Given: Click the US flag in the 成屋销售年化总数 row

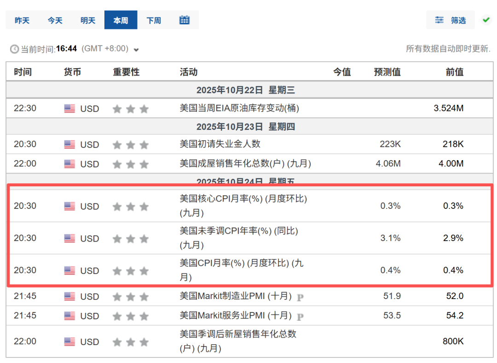Looking at the screenshot, I should pos(69,164).
